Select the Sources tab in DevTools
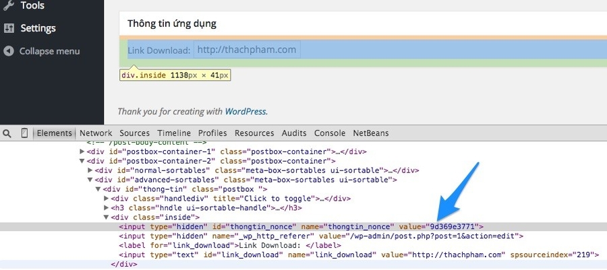This screenshot has height=270, width=607. (x=134, y=133)
